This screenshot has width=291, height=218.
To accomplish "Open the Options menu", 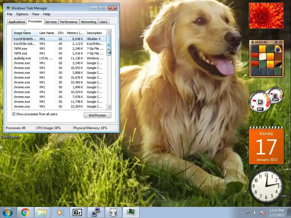I will click(x=22, y=14).
